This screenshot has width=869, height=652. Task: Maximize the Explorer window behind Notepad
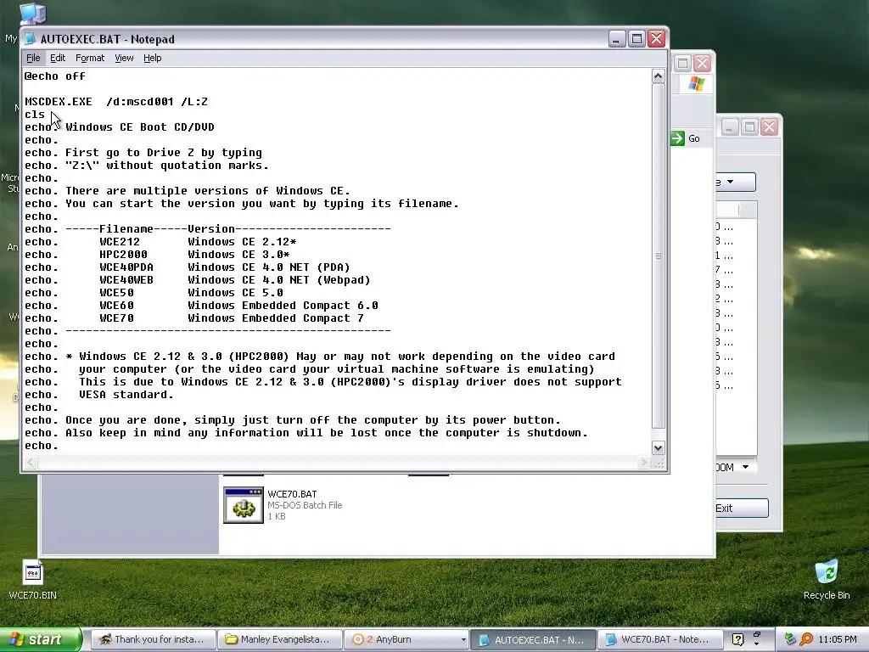682,63
